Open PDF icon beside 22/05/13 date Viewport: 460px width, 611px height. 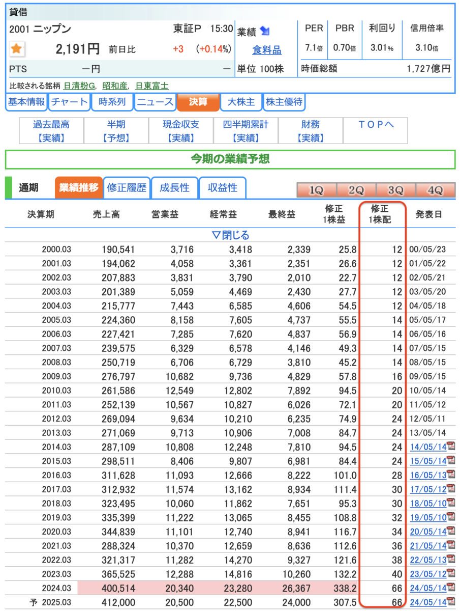point(450,560)
